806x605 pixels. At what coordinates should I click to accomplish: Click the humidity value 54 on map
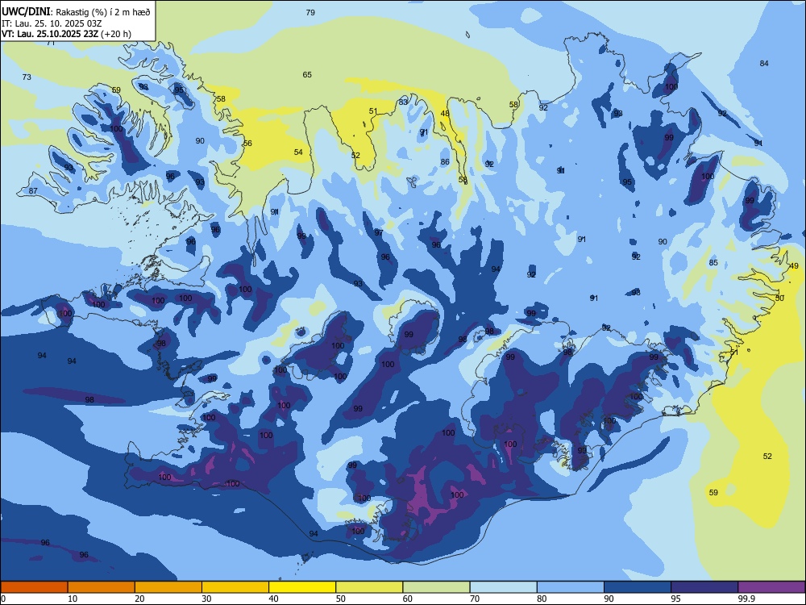tap(298, 152)
